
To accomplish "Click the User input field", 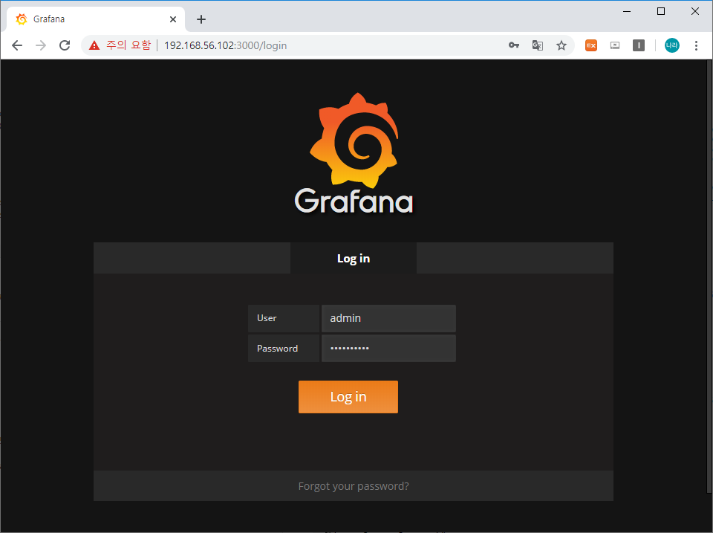I will (388, 318).
